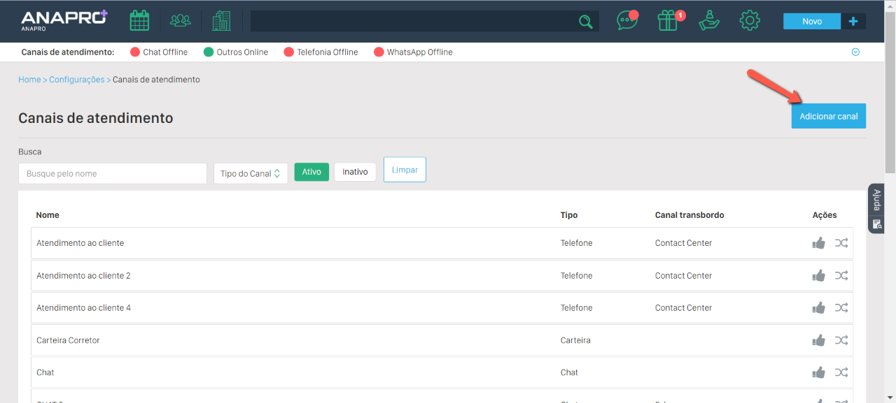The image size is (896, 403).
Task: Expand the channel status bar chevron
Action: 855,52
